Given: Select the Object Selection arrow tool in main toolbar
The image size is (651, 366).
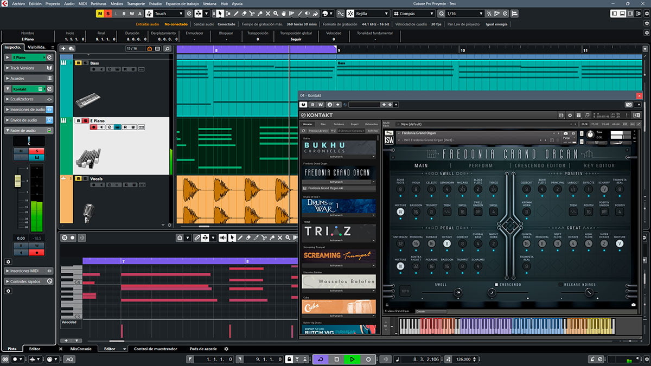Looking at the screenshot, I should (x=220, y=13).
